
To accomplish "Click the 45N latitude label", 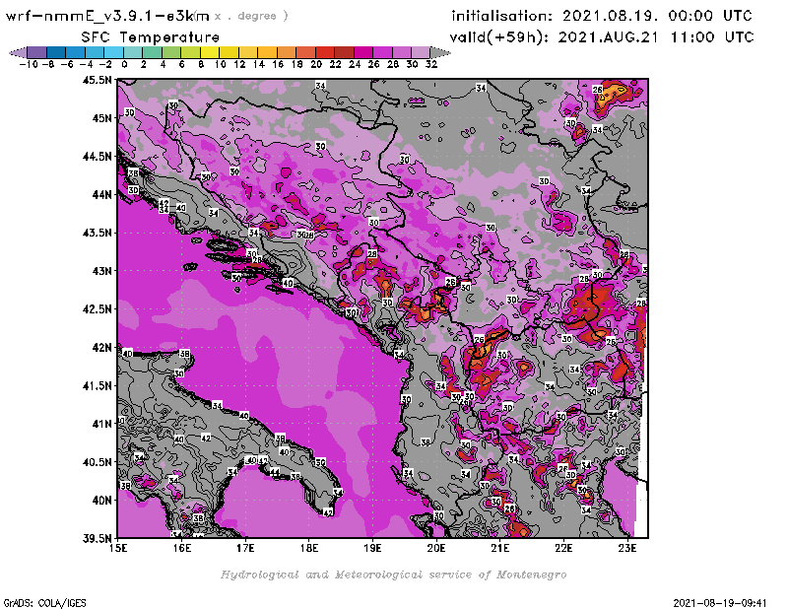I will click(x=101, y=118).
